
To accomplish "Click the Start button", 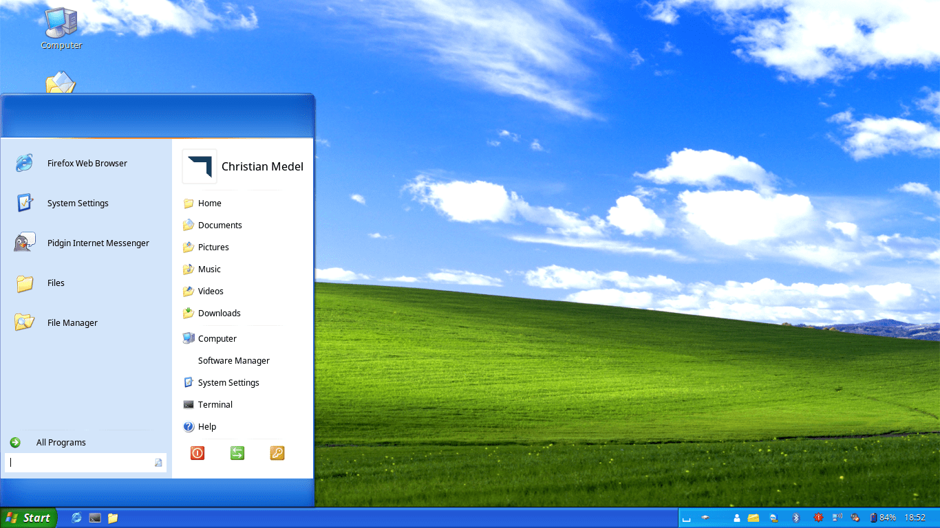I will [28, 518].
